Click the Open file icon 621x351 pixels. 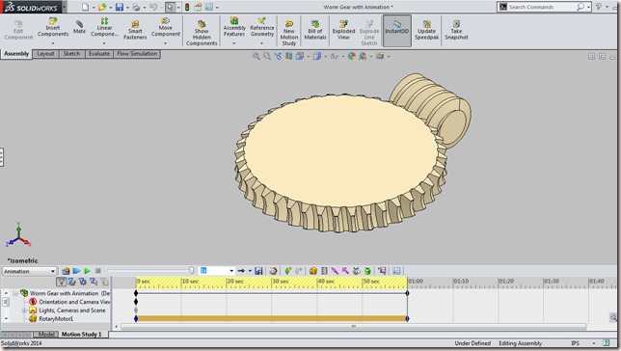pos(102,7)
